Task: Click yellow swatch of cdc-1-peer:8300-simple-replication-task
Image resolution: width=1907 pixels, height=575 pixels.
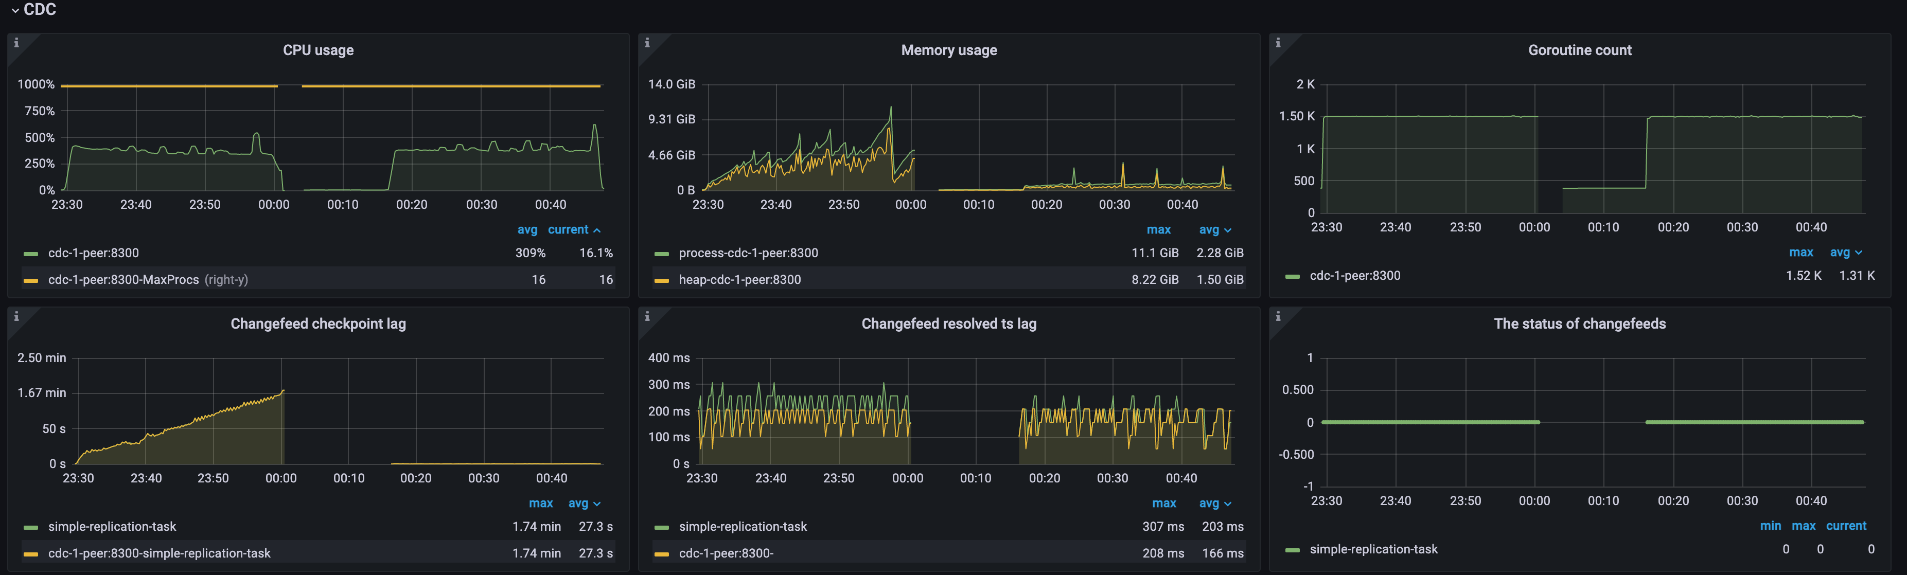Action: tap(30, 554)
